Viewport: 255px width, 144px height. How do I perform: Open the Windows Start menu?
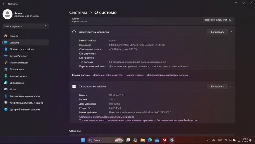point(83,140)
